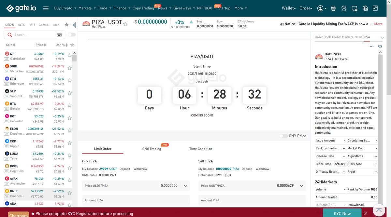Favorite the LUNA row star
Screen dimensions: 391x217
[69, 156]
